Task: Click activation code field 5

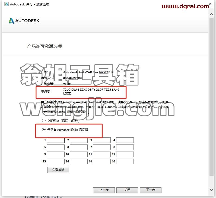Action: pyautogui.click(x=56, y=147)
